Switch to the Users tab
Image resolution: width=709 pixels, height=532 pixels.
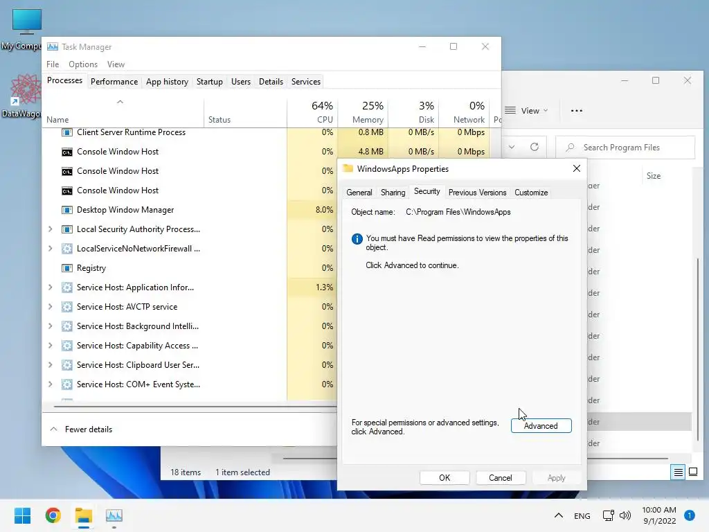pos(240,82)
